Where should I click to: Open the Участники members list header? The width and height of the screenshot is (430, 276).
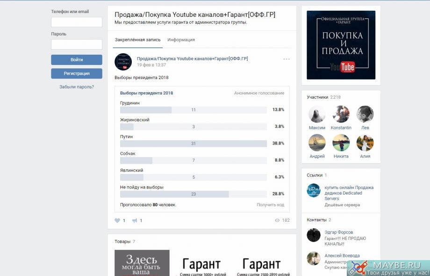(x=323, y=97)
